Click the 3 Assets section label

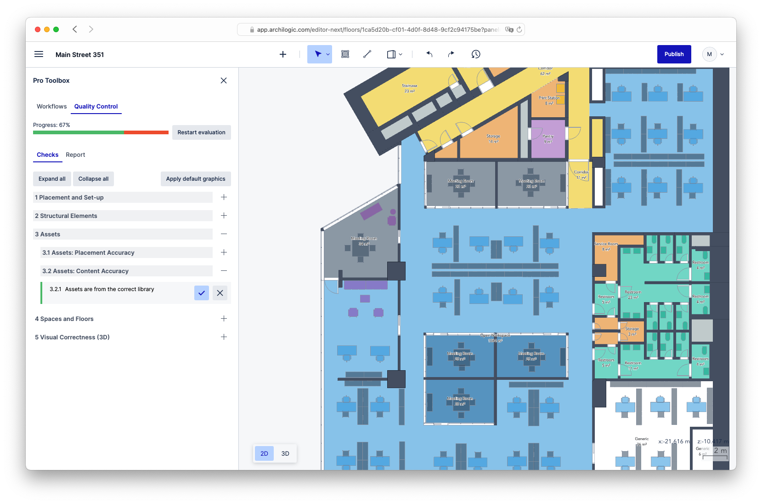click(48, 234)
